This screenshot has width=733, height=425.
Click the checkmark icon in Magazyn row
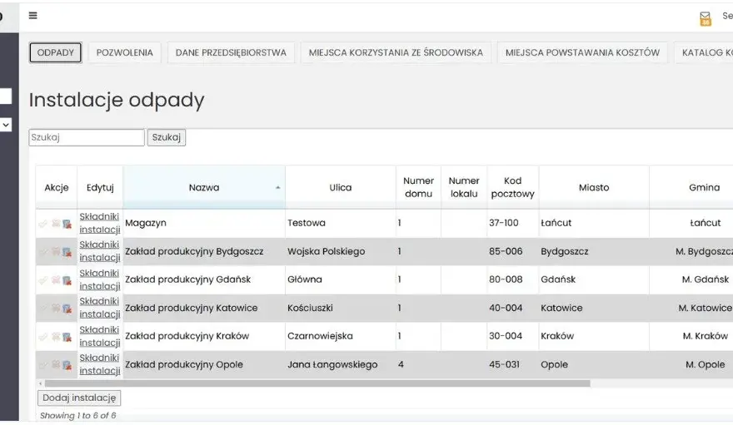[x=43, y=224]
